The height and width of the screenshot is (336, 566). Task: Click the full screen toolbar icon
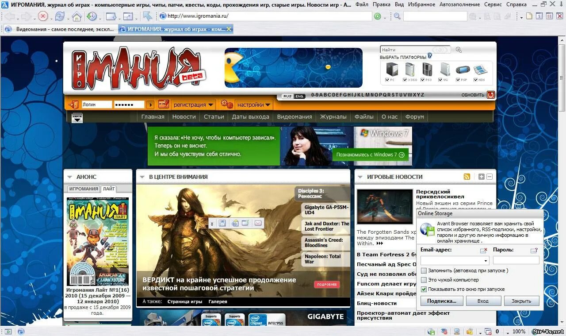click(128, 16)
